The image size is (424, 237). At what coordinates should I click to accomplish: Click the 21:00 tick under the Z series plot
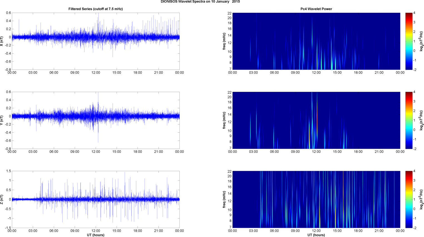(158, 231)
